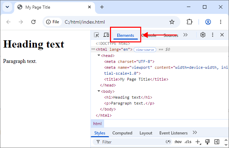Close the My Page Title tab
The image size is (229, 148).
coord(89,7)
